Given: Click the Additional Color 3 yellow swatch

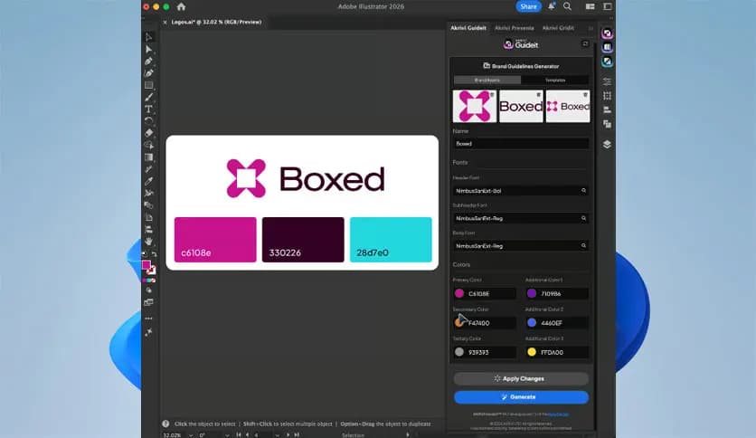Looking at the screenshot, I should coord(532,352).
